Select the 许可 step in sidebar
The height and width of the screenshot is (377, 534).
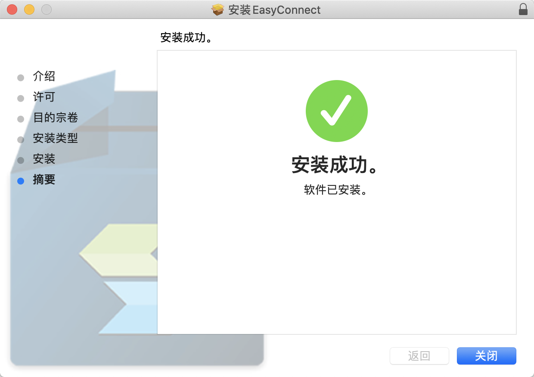(44, 97)
